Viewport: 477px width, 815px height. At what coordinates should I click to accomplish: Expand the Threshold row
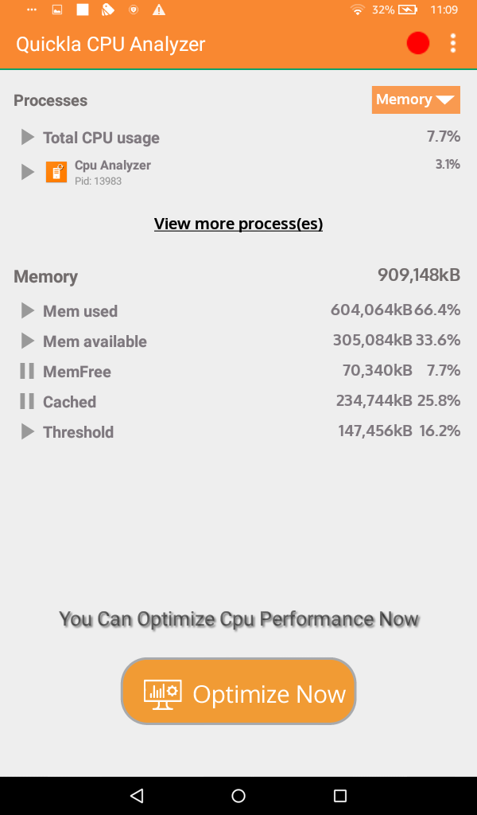click(x=26, y=431)
